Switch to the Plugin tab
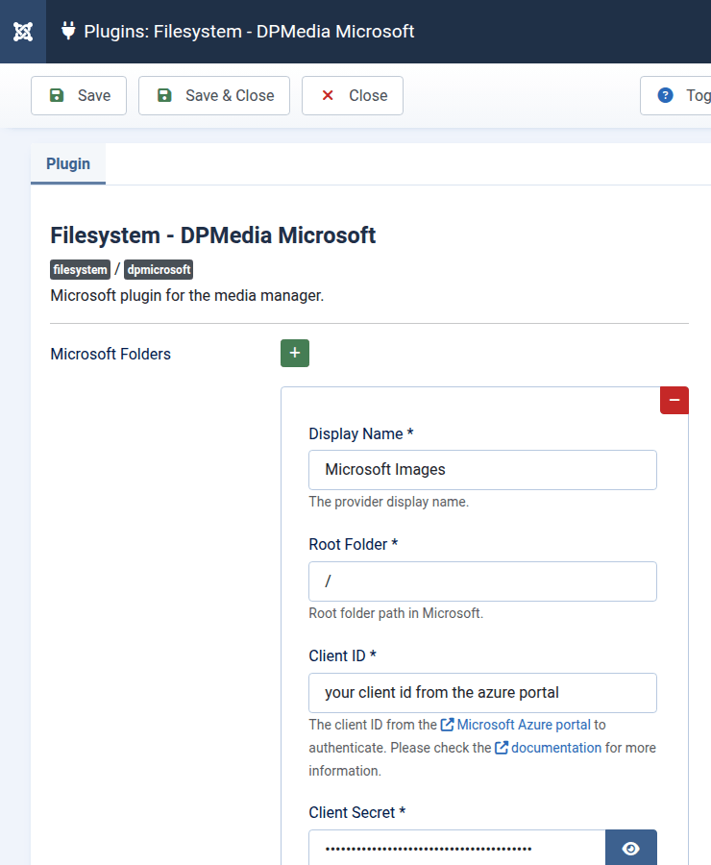The image size is (711, 865). click(x=68, y=163)
